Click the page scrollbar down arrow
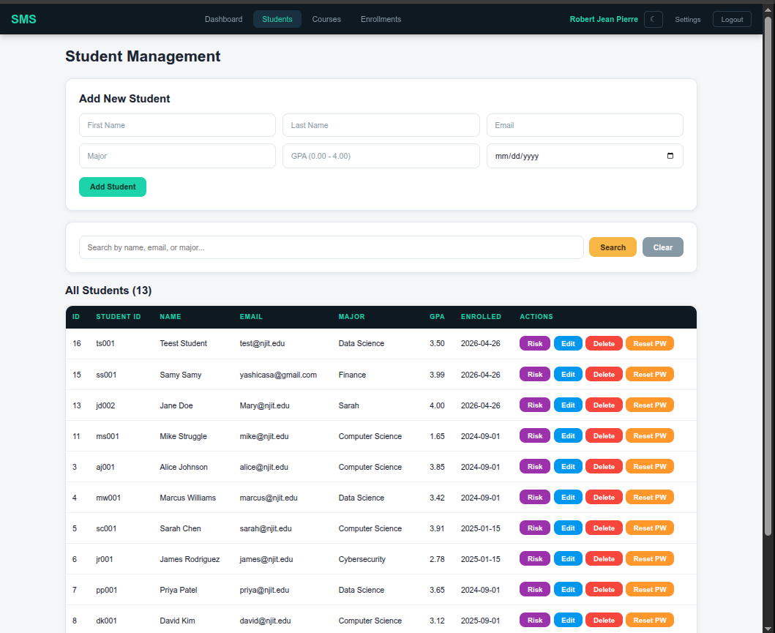This screenshot has width=775, height=633. tap(768, 628)
